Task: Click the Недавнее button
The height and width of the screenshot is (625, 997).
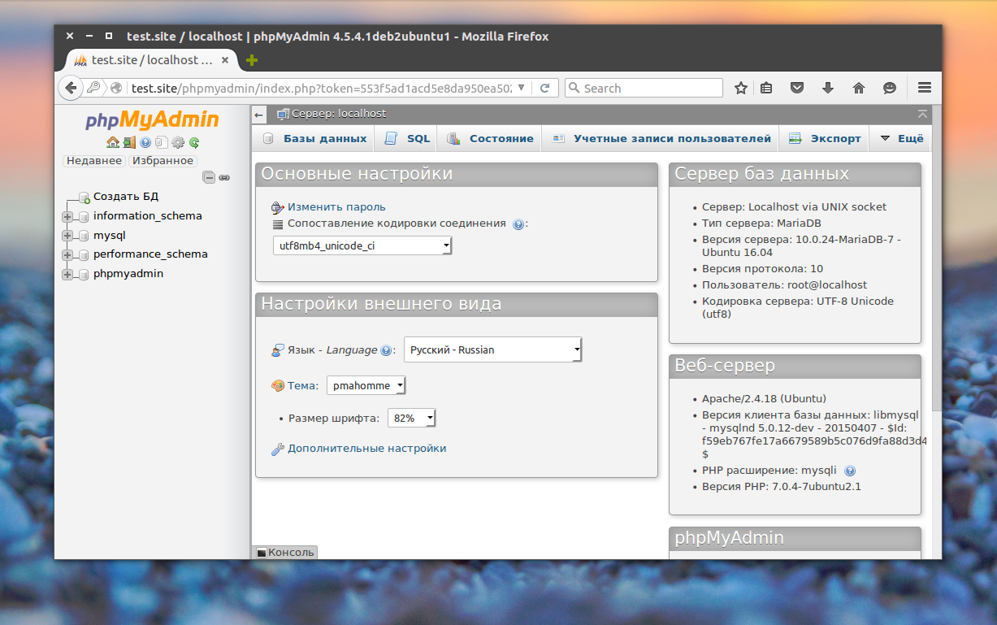Action: click(94, 161)
